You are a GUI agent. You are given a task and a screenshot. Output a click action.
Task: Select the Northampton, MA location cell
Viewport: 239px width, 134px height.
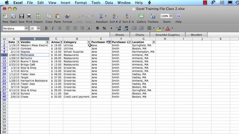point(143,52)
